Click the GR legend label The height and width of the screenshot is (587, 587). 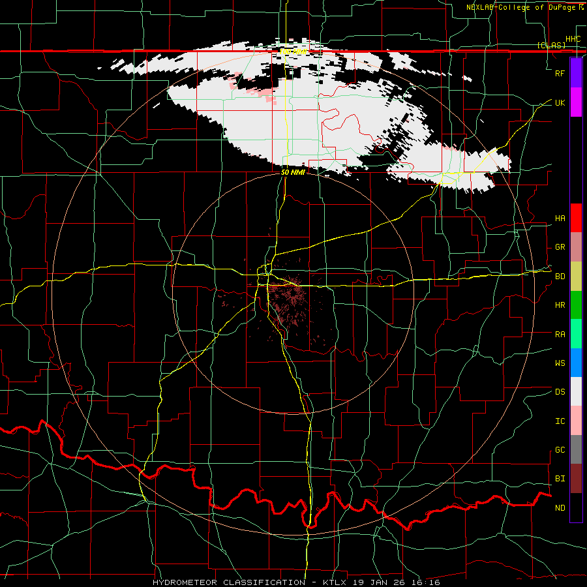560,247
